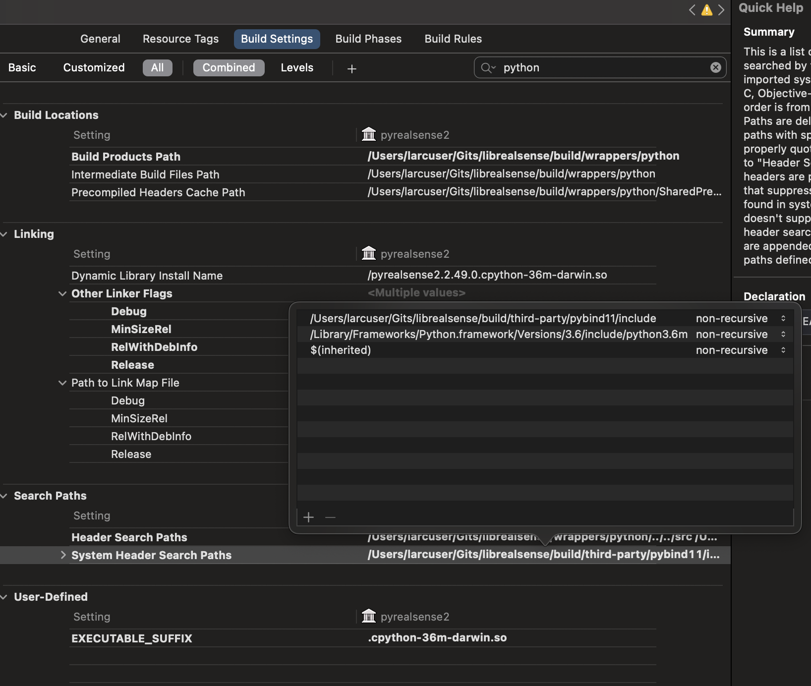This screenshot has height=686, width=811.
Task: Open the Build Phases tab
Action: (368, 39)
